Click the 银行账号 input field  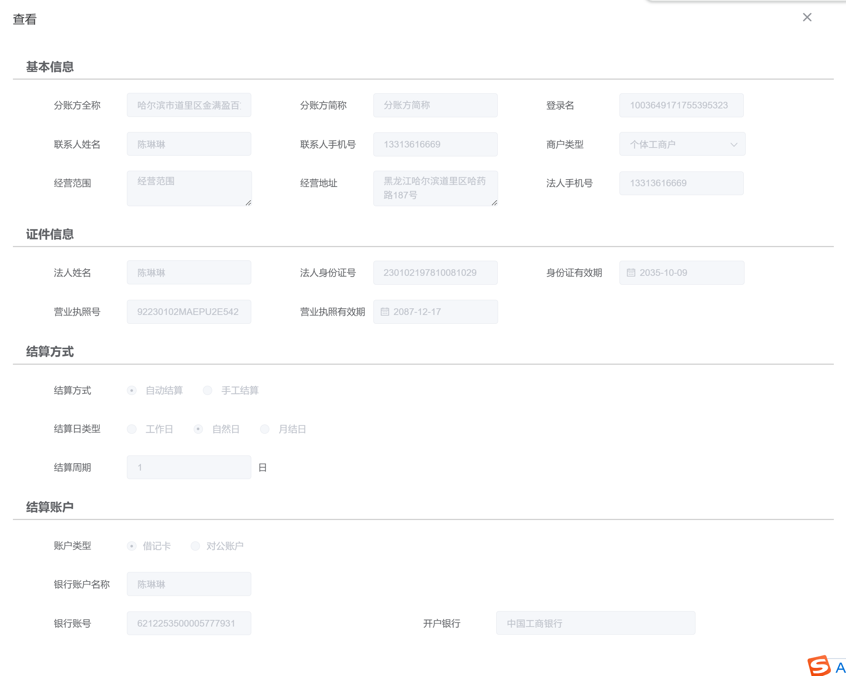click(189, 623)
